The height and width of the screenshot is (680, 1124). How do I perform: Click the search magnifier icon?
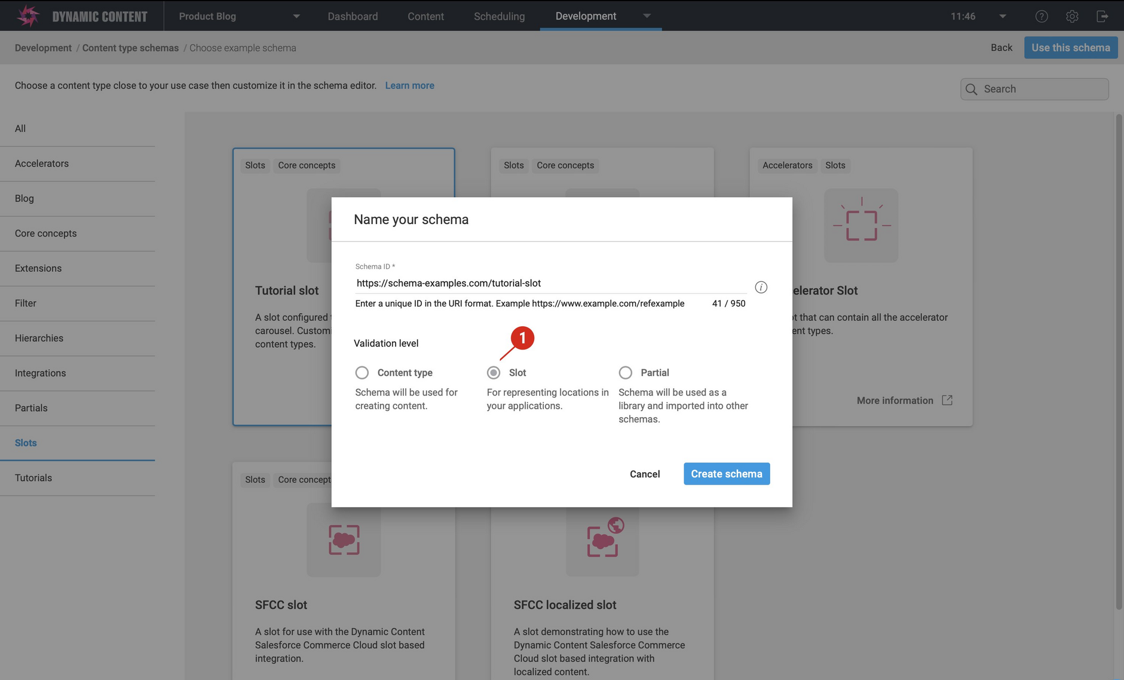point(972,89)
